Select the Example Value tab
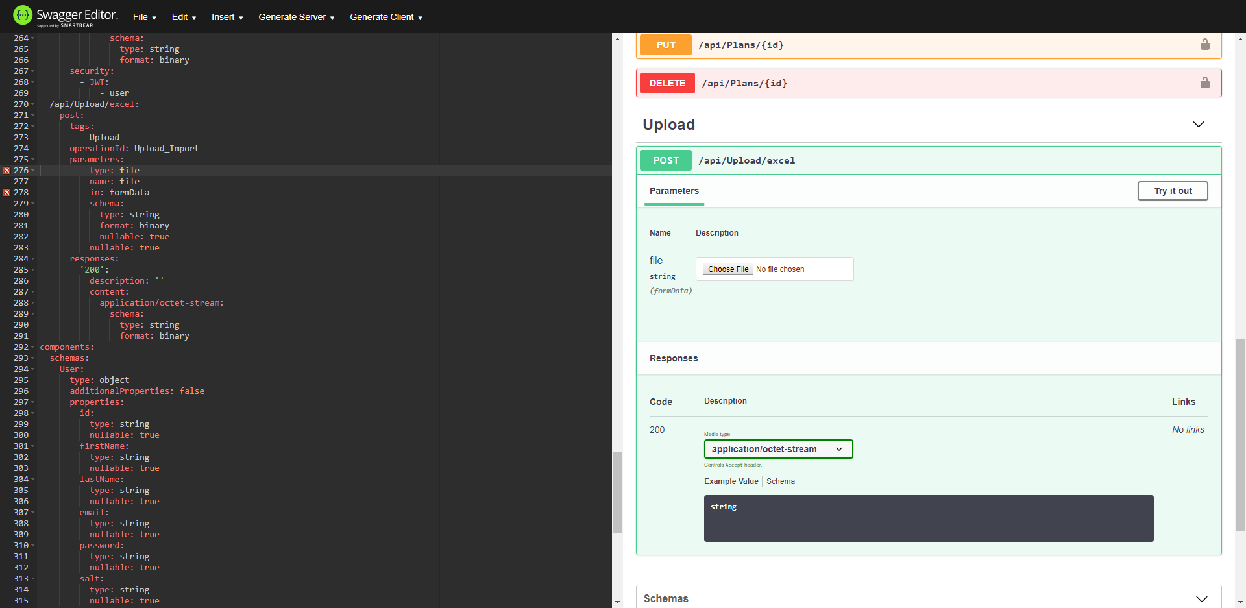This screenshot has width=1246, height=608. pos(731,481)
